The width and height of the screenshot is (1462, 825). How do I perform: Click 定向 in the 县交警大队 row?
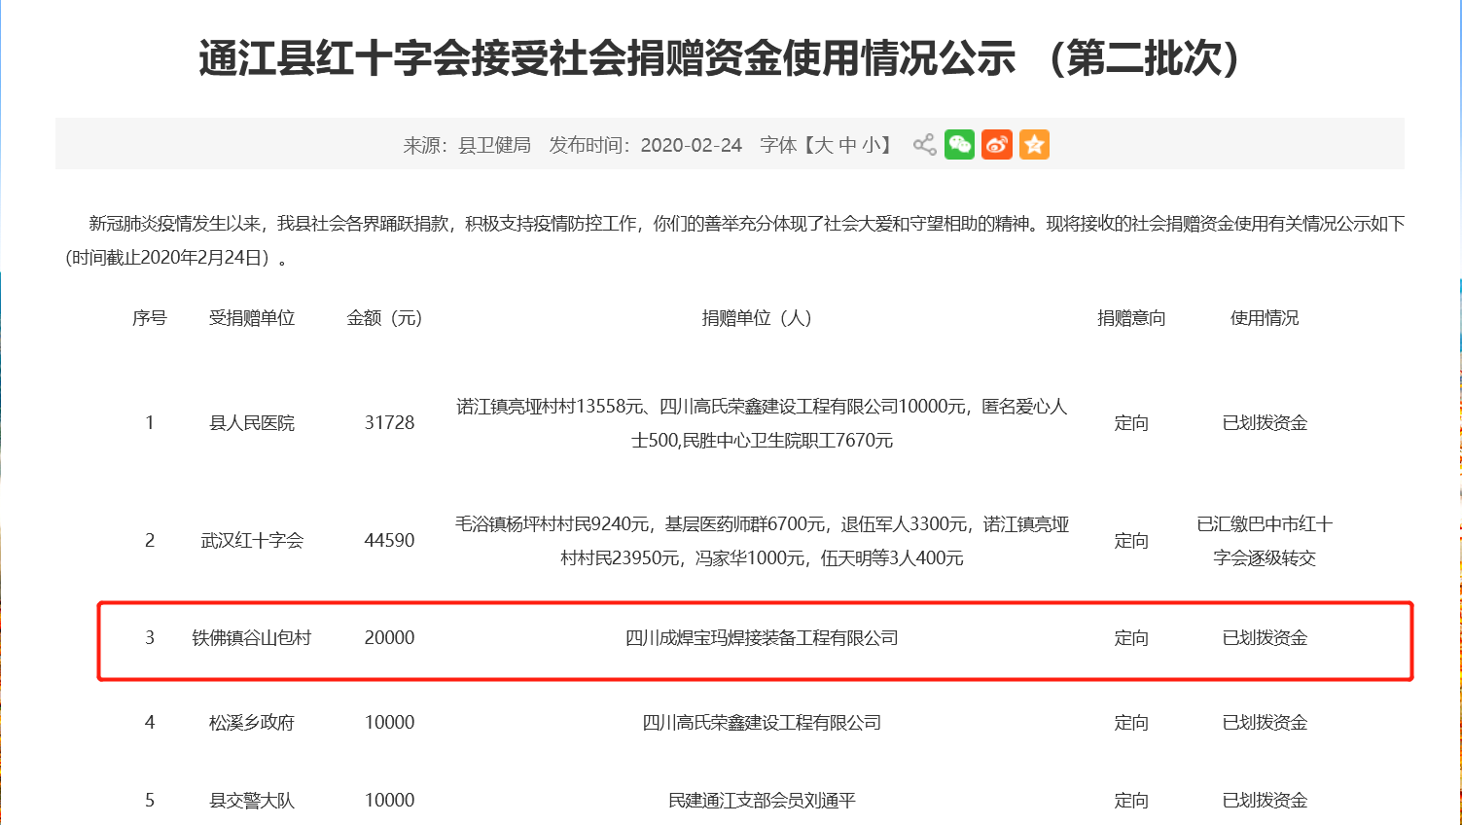pos(1131,801)
